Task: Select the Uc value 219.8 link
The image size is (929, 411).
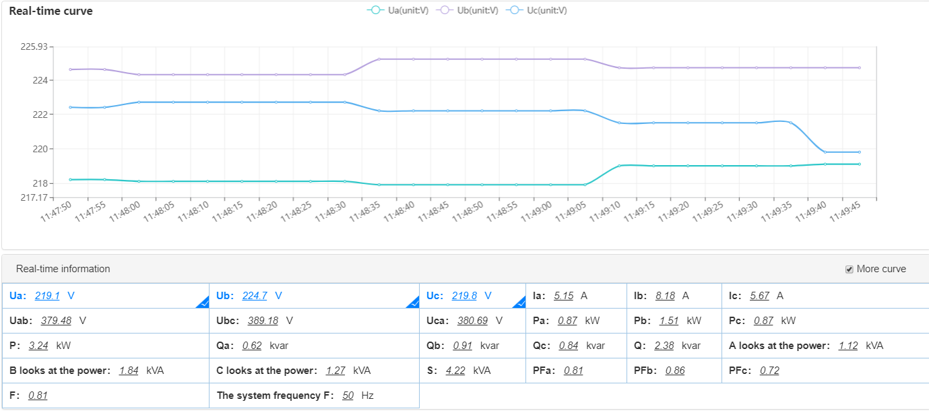Action: [x=464, y=296]
